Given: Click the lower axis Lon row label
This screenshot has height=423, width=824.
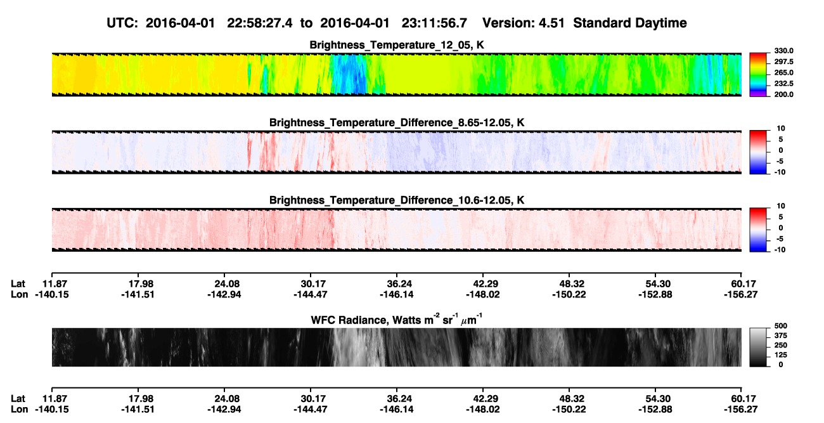Looking at the screenshot, I should click(19, 410).
